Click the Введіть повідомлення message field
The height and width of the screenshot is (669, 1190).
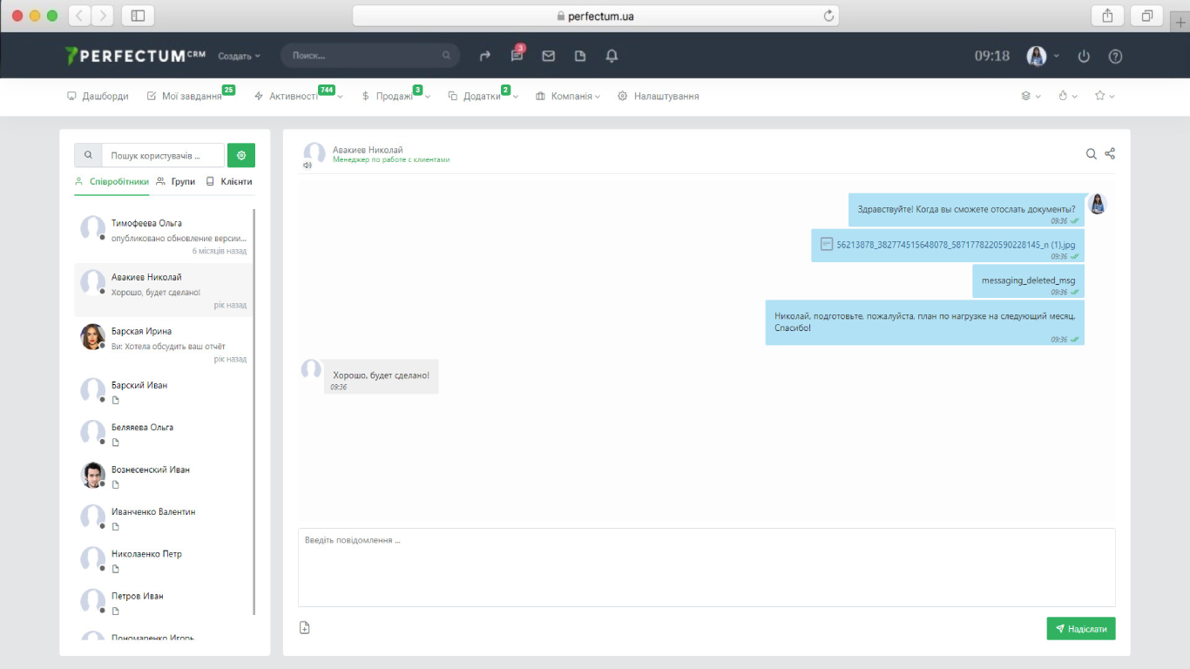[x=706, y=567]
